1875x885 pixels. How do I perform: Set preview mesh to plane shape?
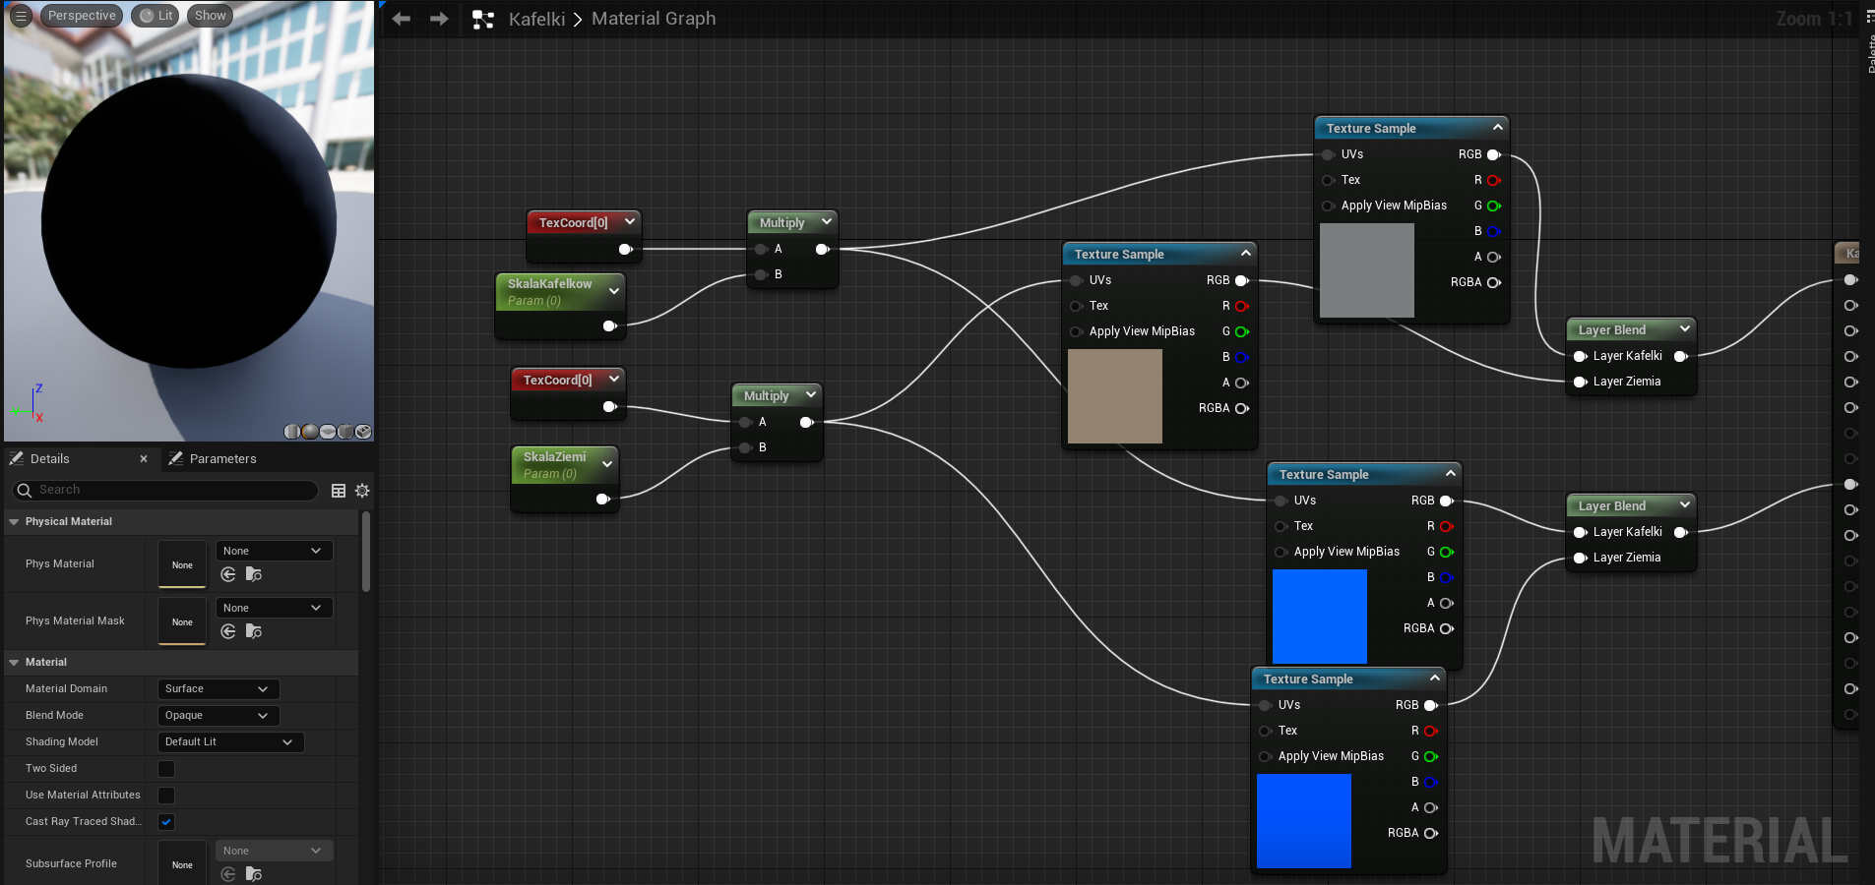click(x=328, y=432)
